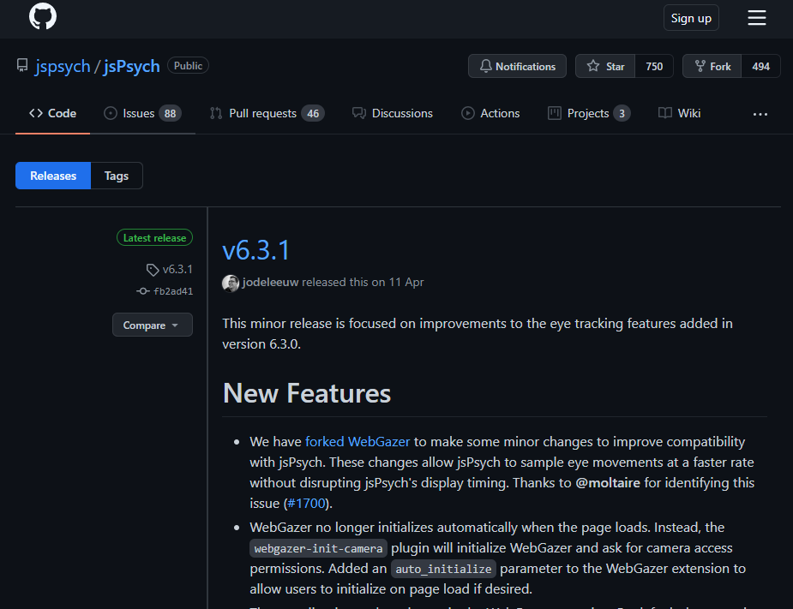Click the New Features heading

click(x=307, y=393)
